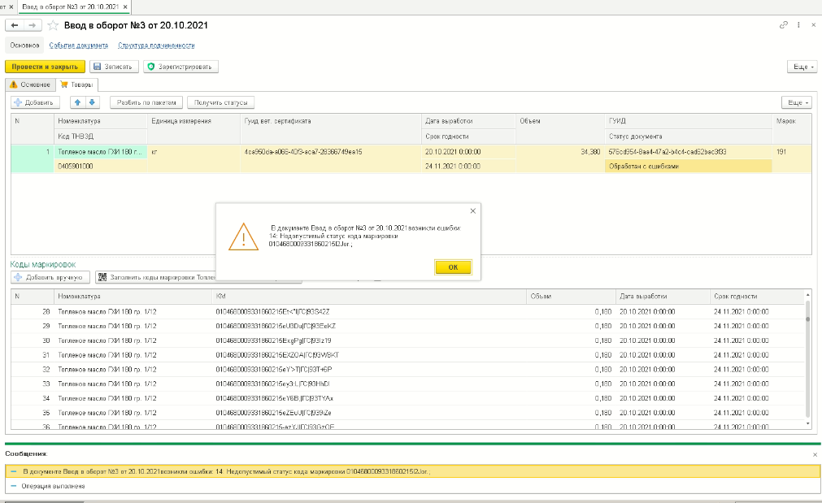Go back with the left arrow

[x=15, y=25]
